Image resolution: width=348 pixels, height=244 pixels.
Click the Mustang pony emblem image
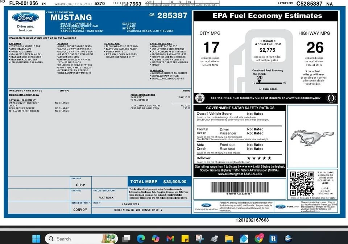[x=312, y=138]
